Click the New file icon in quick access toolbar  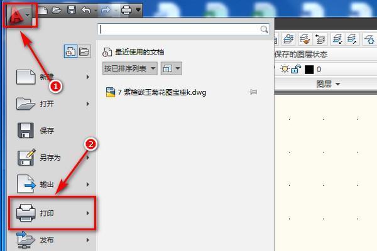[x=43, y=10]
